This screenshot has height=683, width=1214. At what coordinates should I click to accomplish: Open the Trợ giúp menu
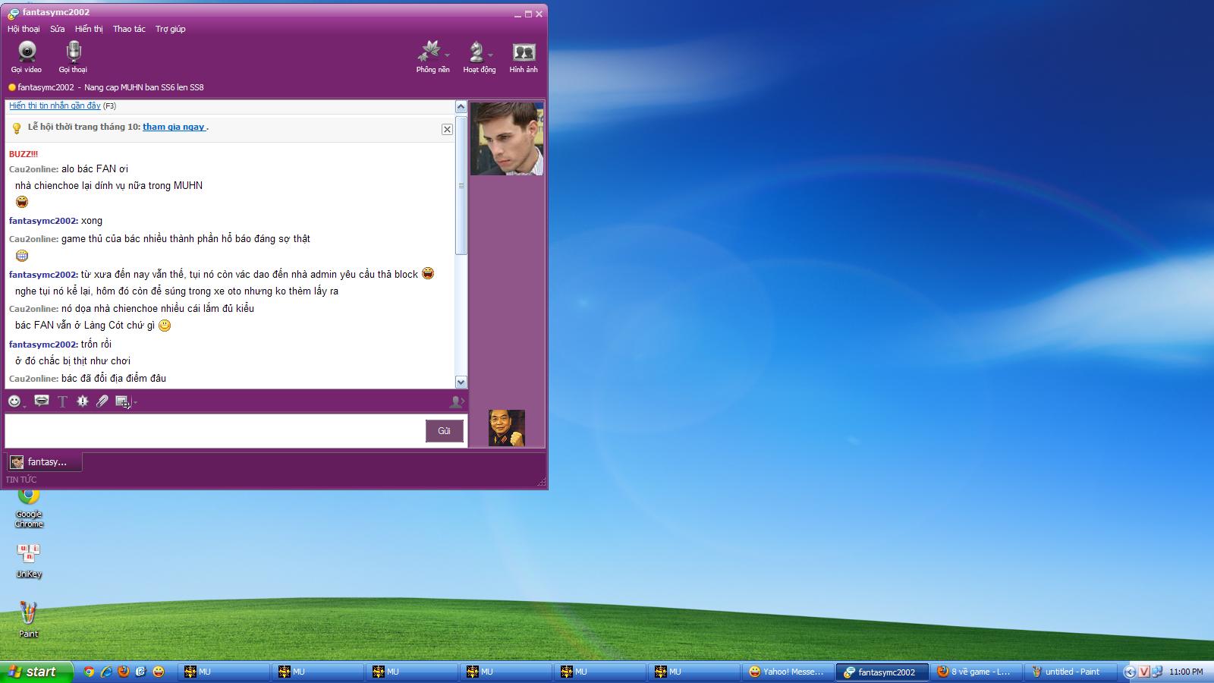(171, 29)
